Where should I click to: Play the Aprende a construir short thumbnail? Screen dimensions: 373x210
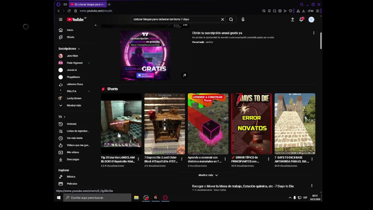208,124
